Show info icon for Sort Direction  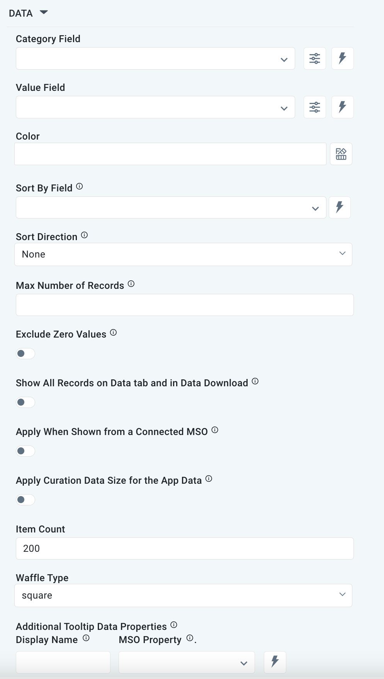click(85, 235)
